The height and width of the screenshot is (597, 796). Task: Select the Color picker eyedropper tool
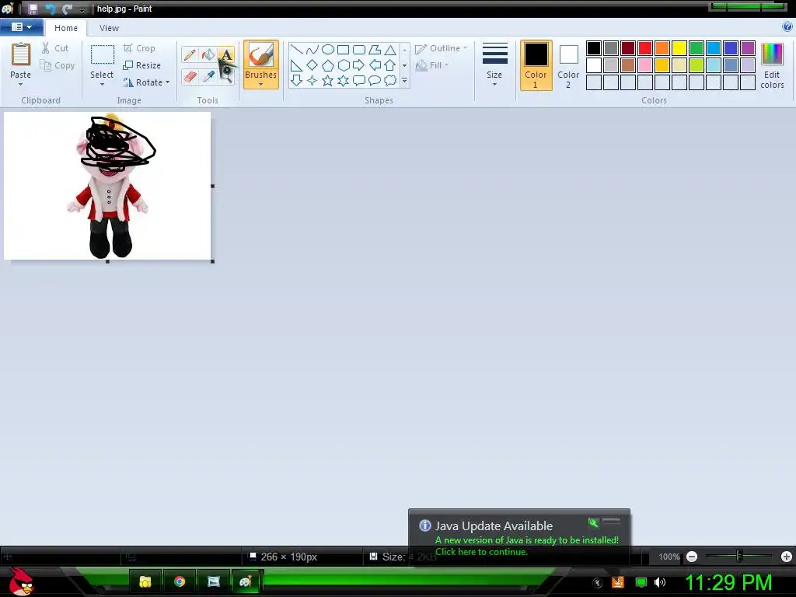pyautogui.click(x=208, y=77)
